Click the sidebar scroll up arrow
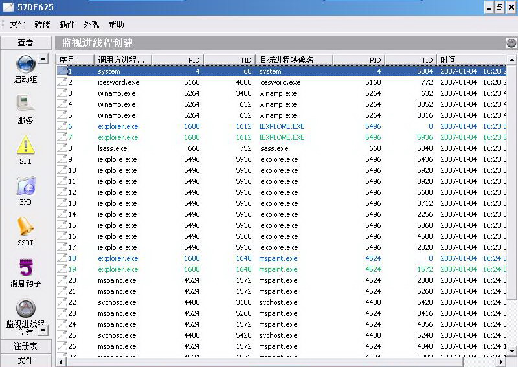 pos(43,59)
